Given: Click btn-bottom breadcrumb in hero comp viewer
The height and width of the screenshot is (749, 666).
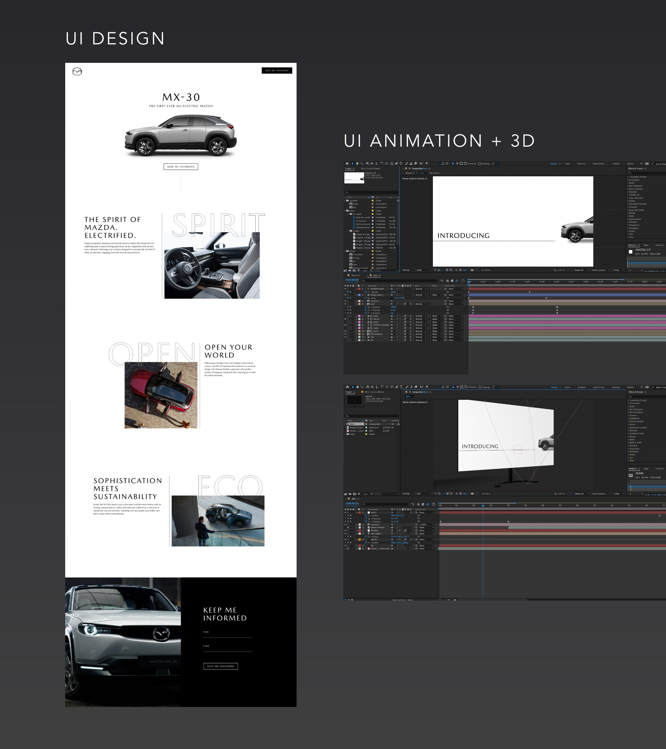Looking at the screenshot, I should (x=434, y=173).
